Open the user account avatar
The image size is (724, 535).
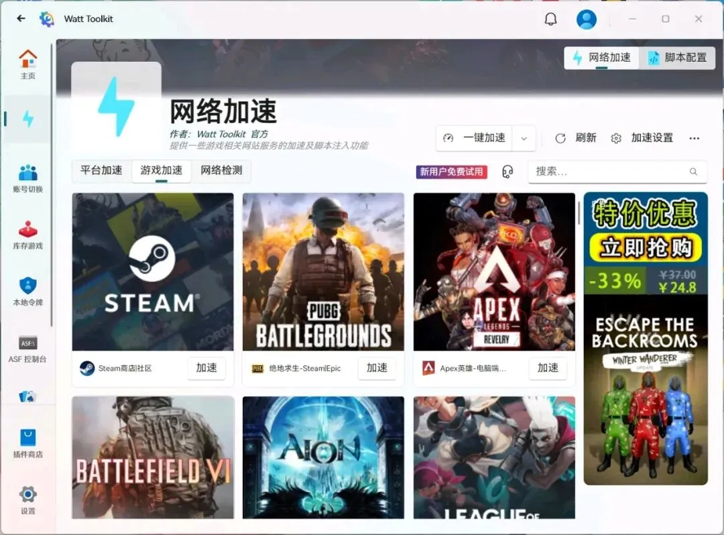tap(586, 19)
